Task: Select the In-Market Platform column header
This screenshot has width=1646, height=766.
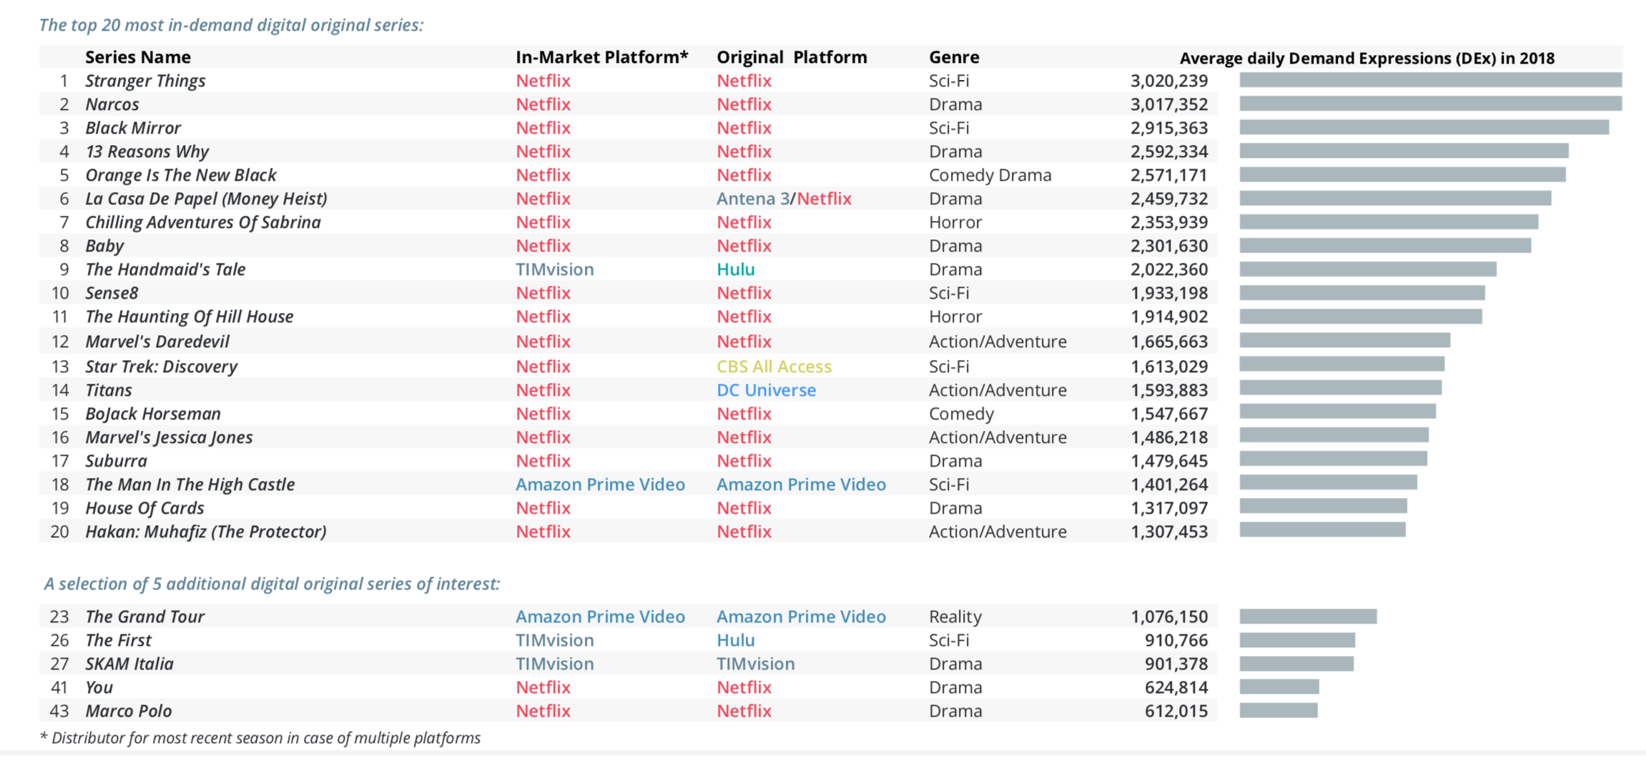Action: (x=602, y=57)
